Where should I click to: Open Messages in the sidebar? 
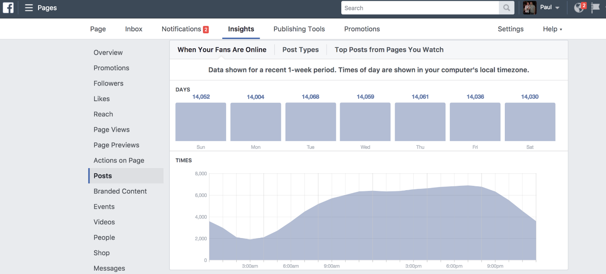pos(109,268)
